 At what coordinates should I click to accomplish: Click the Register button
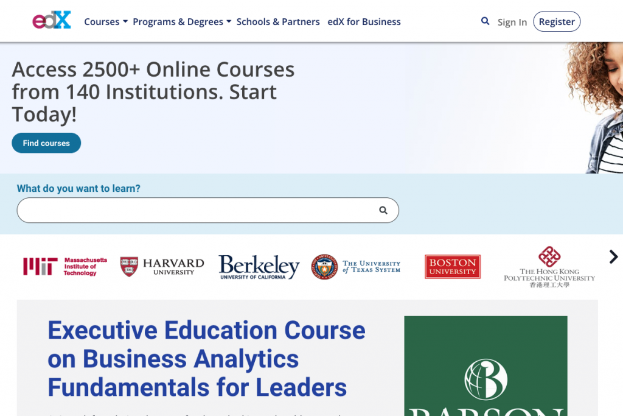[557, 21]
